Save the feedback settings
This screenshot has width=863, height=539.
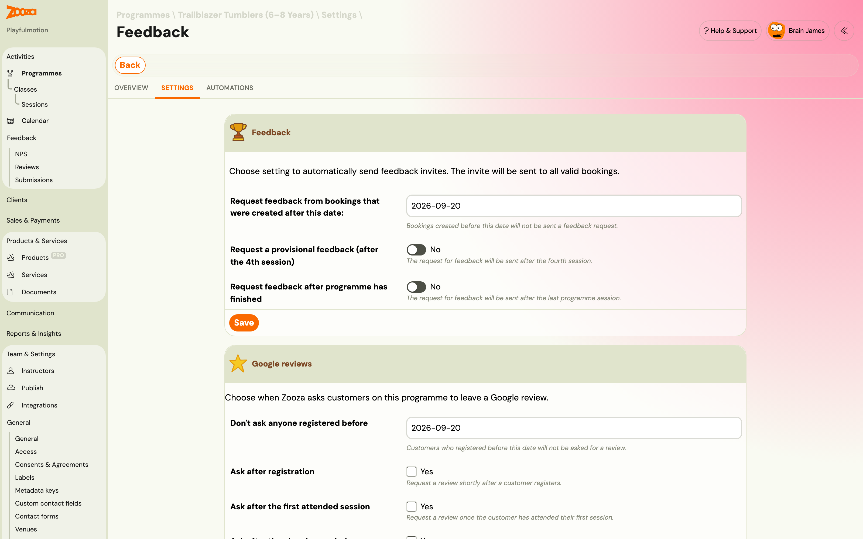244,323
